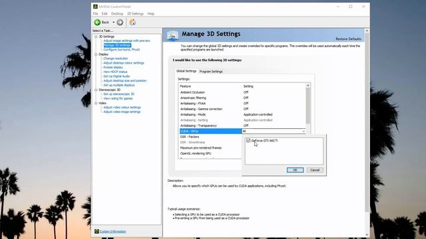Click the settings list scrollbar thumb

click(x=308, y=106)
